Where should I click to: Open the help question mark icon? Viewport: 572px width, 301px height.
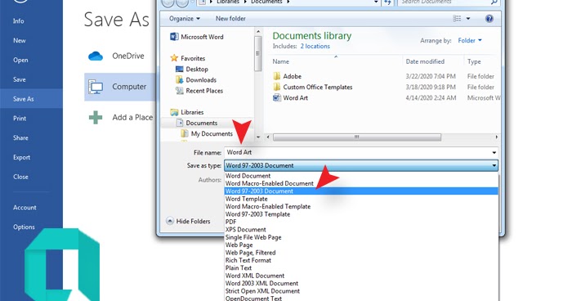click(489, 19)
